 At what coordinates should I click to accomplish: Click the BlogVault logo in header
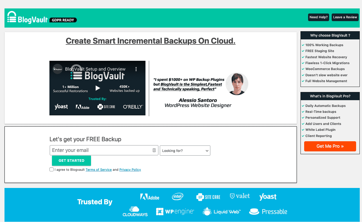28,17
